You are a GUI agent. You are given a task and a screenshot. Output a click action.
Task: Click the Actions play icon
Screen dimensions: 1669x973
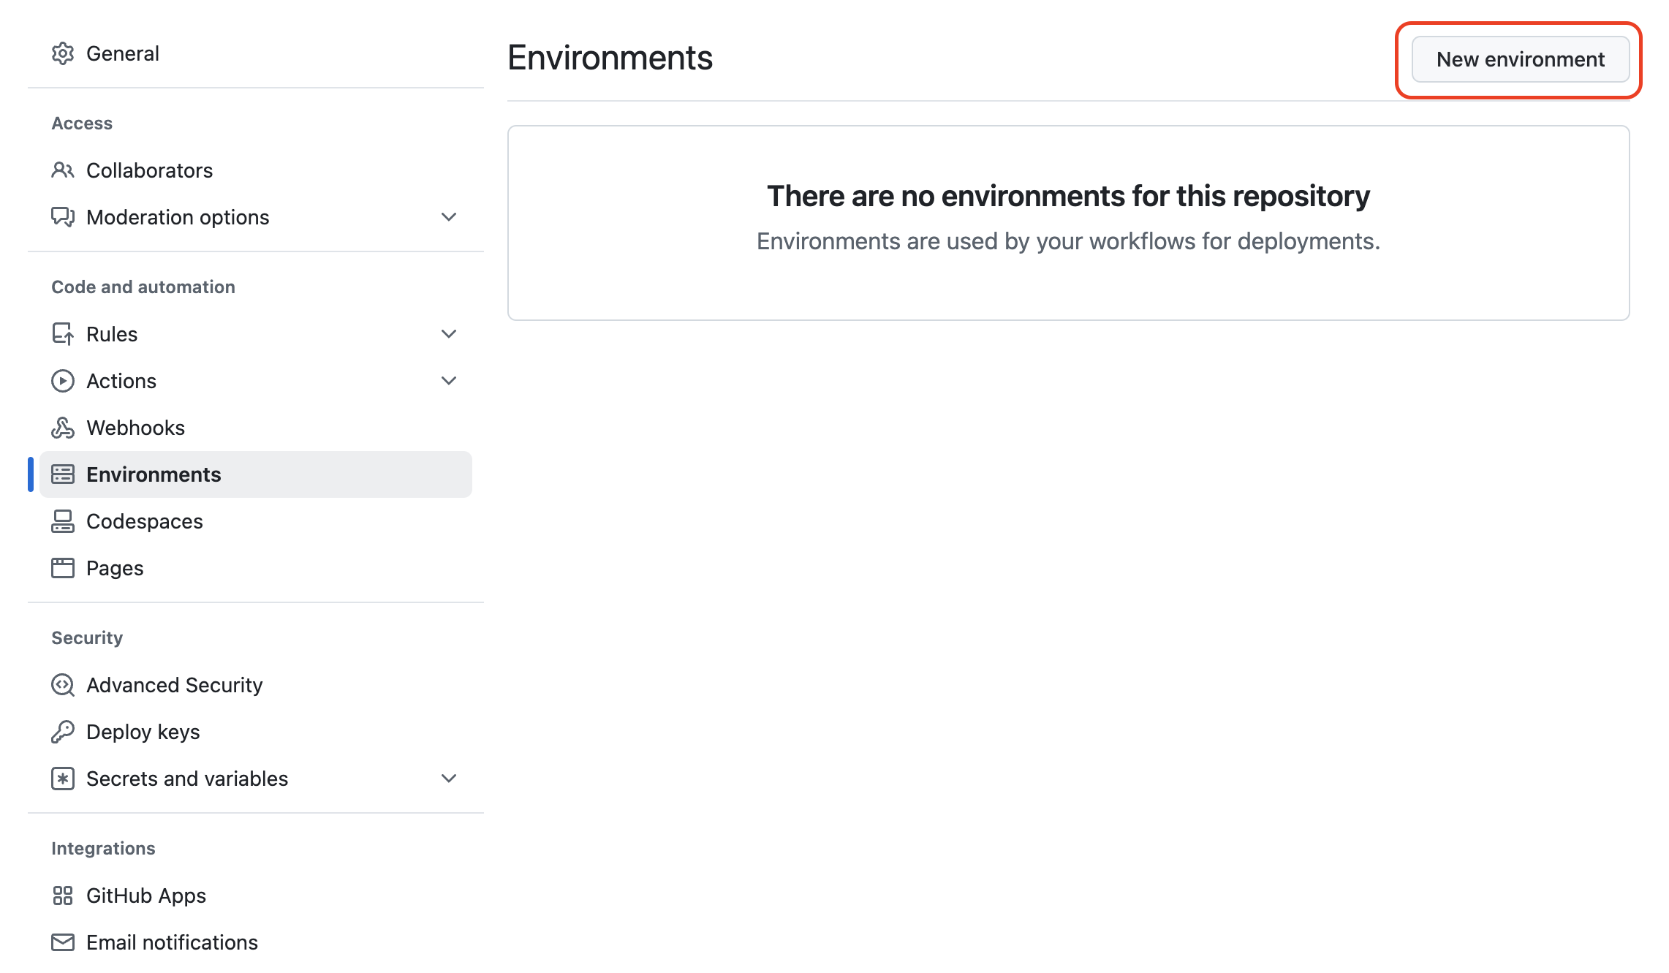point(64,381)
